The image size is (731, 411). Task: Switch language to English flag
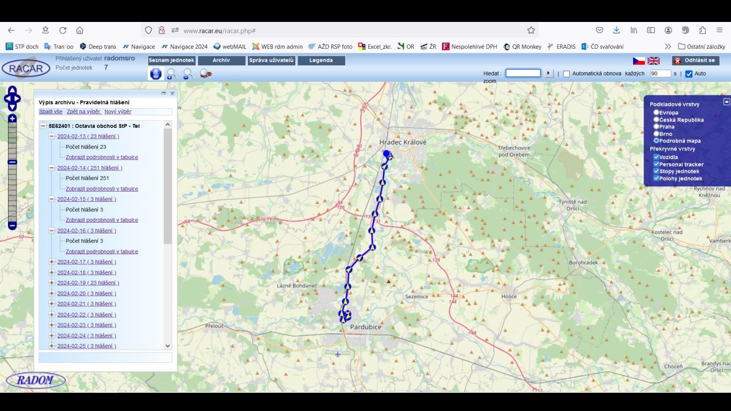[653, 60]
